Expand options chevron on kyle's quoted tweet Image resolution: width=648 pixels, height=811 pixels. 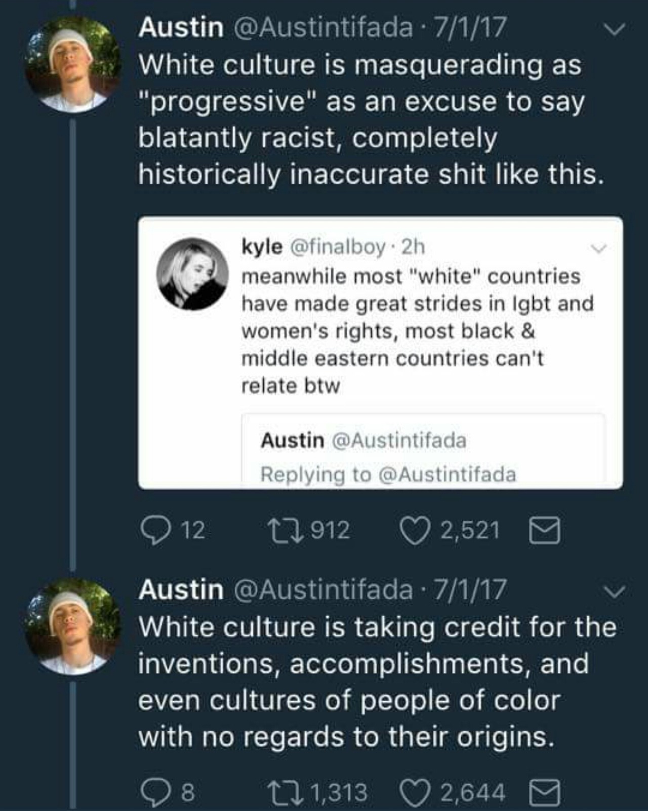coord(599,248)
